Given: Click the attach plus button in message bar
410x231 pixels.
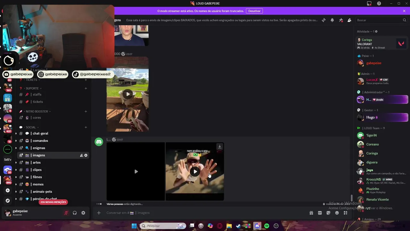Looking at the screenshot, I should (99, 213).
